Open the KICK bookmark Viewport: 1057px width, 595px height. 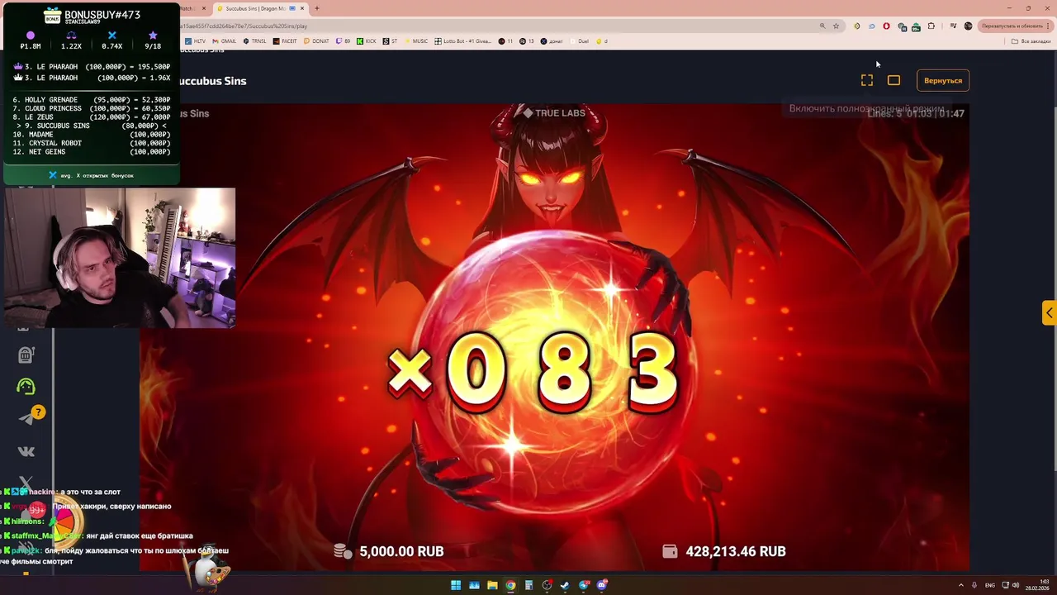(367, 40)
